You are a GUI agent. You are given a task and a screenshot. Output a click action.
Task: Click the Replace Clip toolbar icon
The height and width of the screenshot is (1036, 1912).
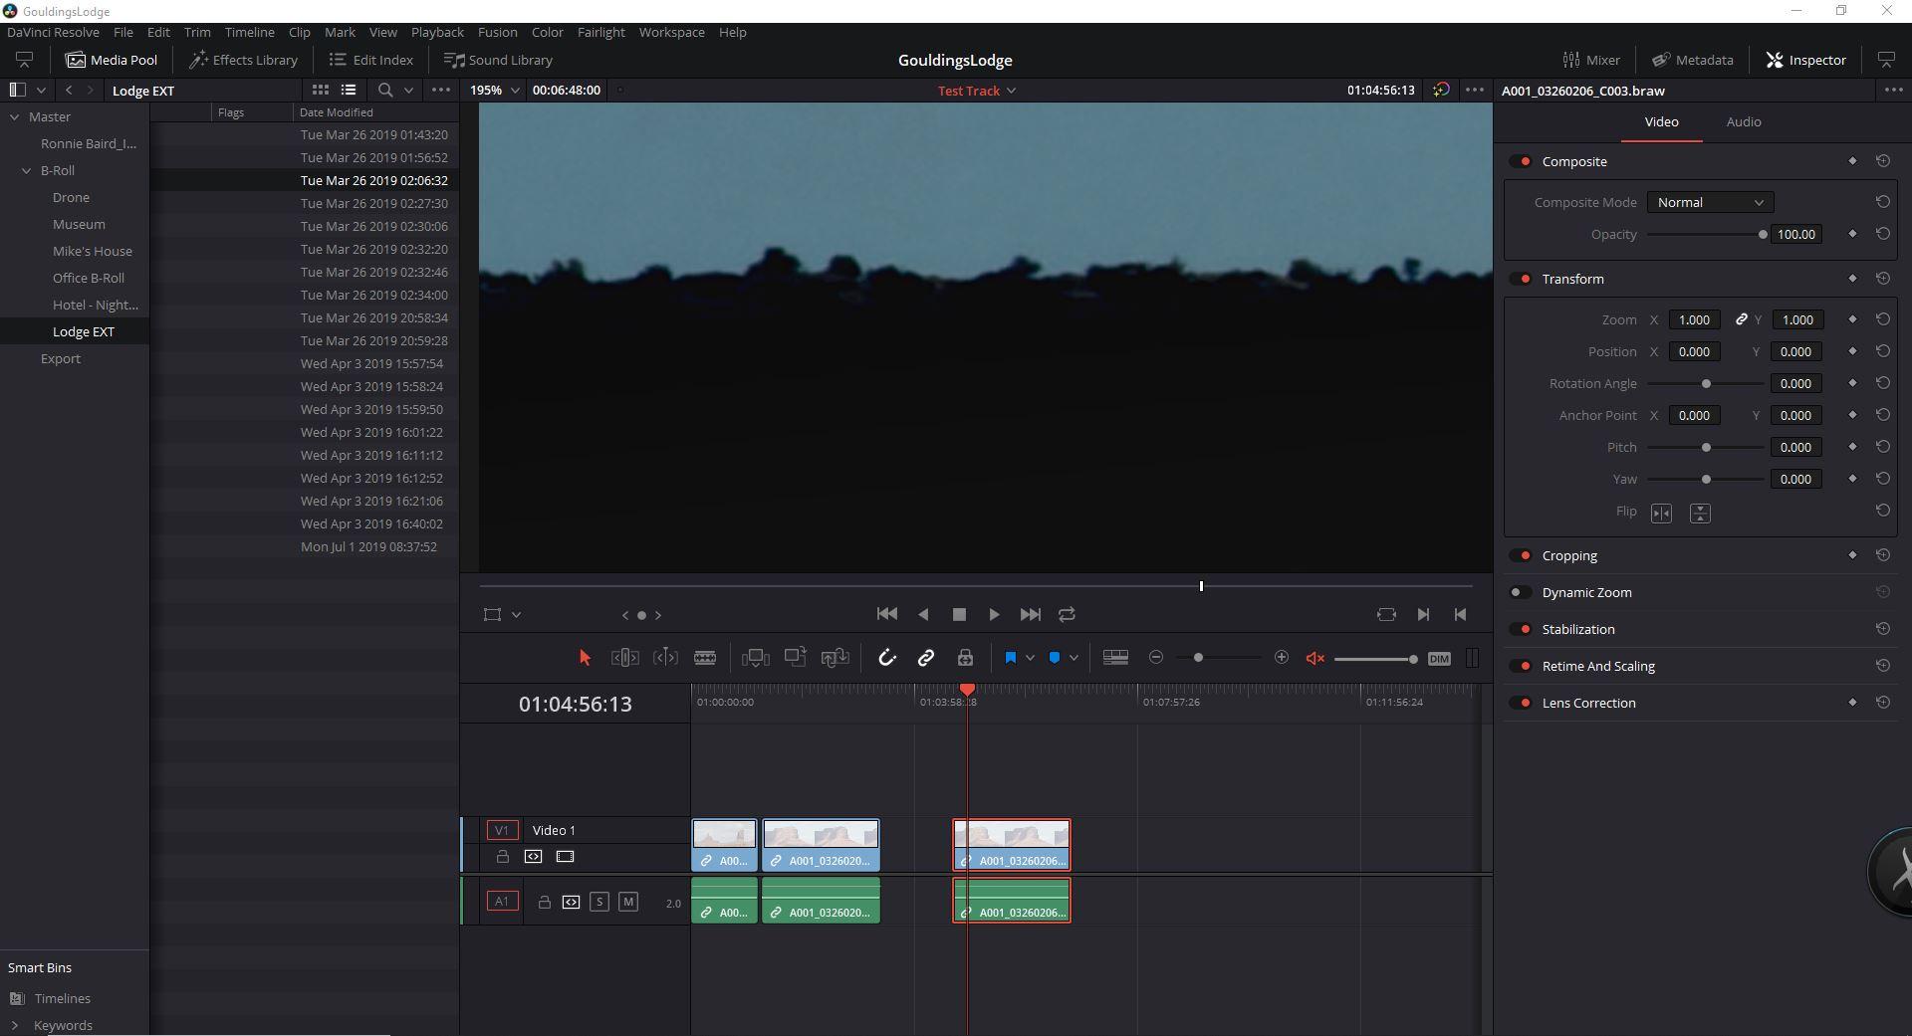pyautogui.click(x=835, y=658)
